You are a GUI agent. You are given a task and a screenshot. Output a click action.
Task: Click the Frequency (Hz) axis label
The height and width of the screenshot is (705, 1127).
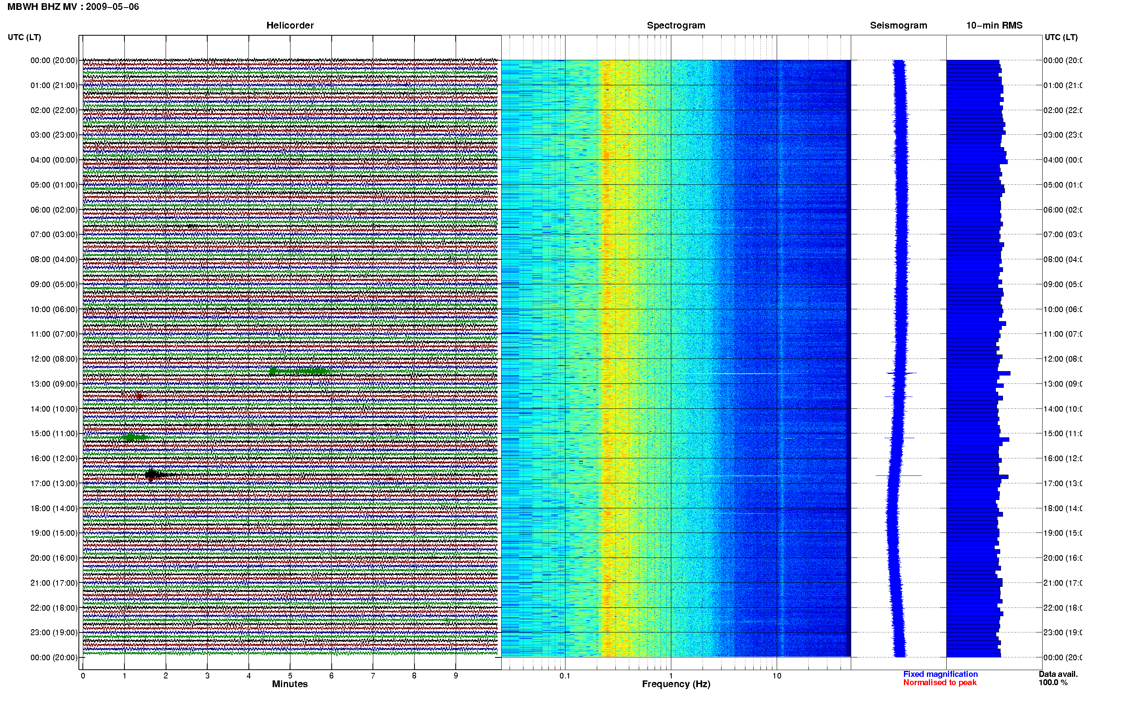click(x=676, y=684)
